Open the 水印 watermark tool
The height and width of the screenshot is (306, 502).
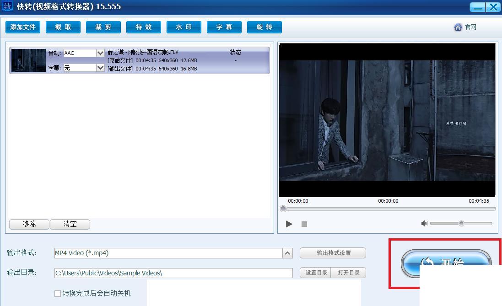point(184,27)
